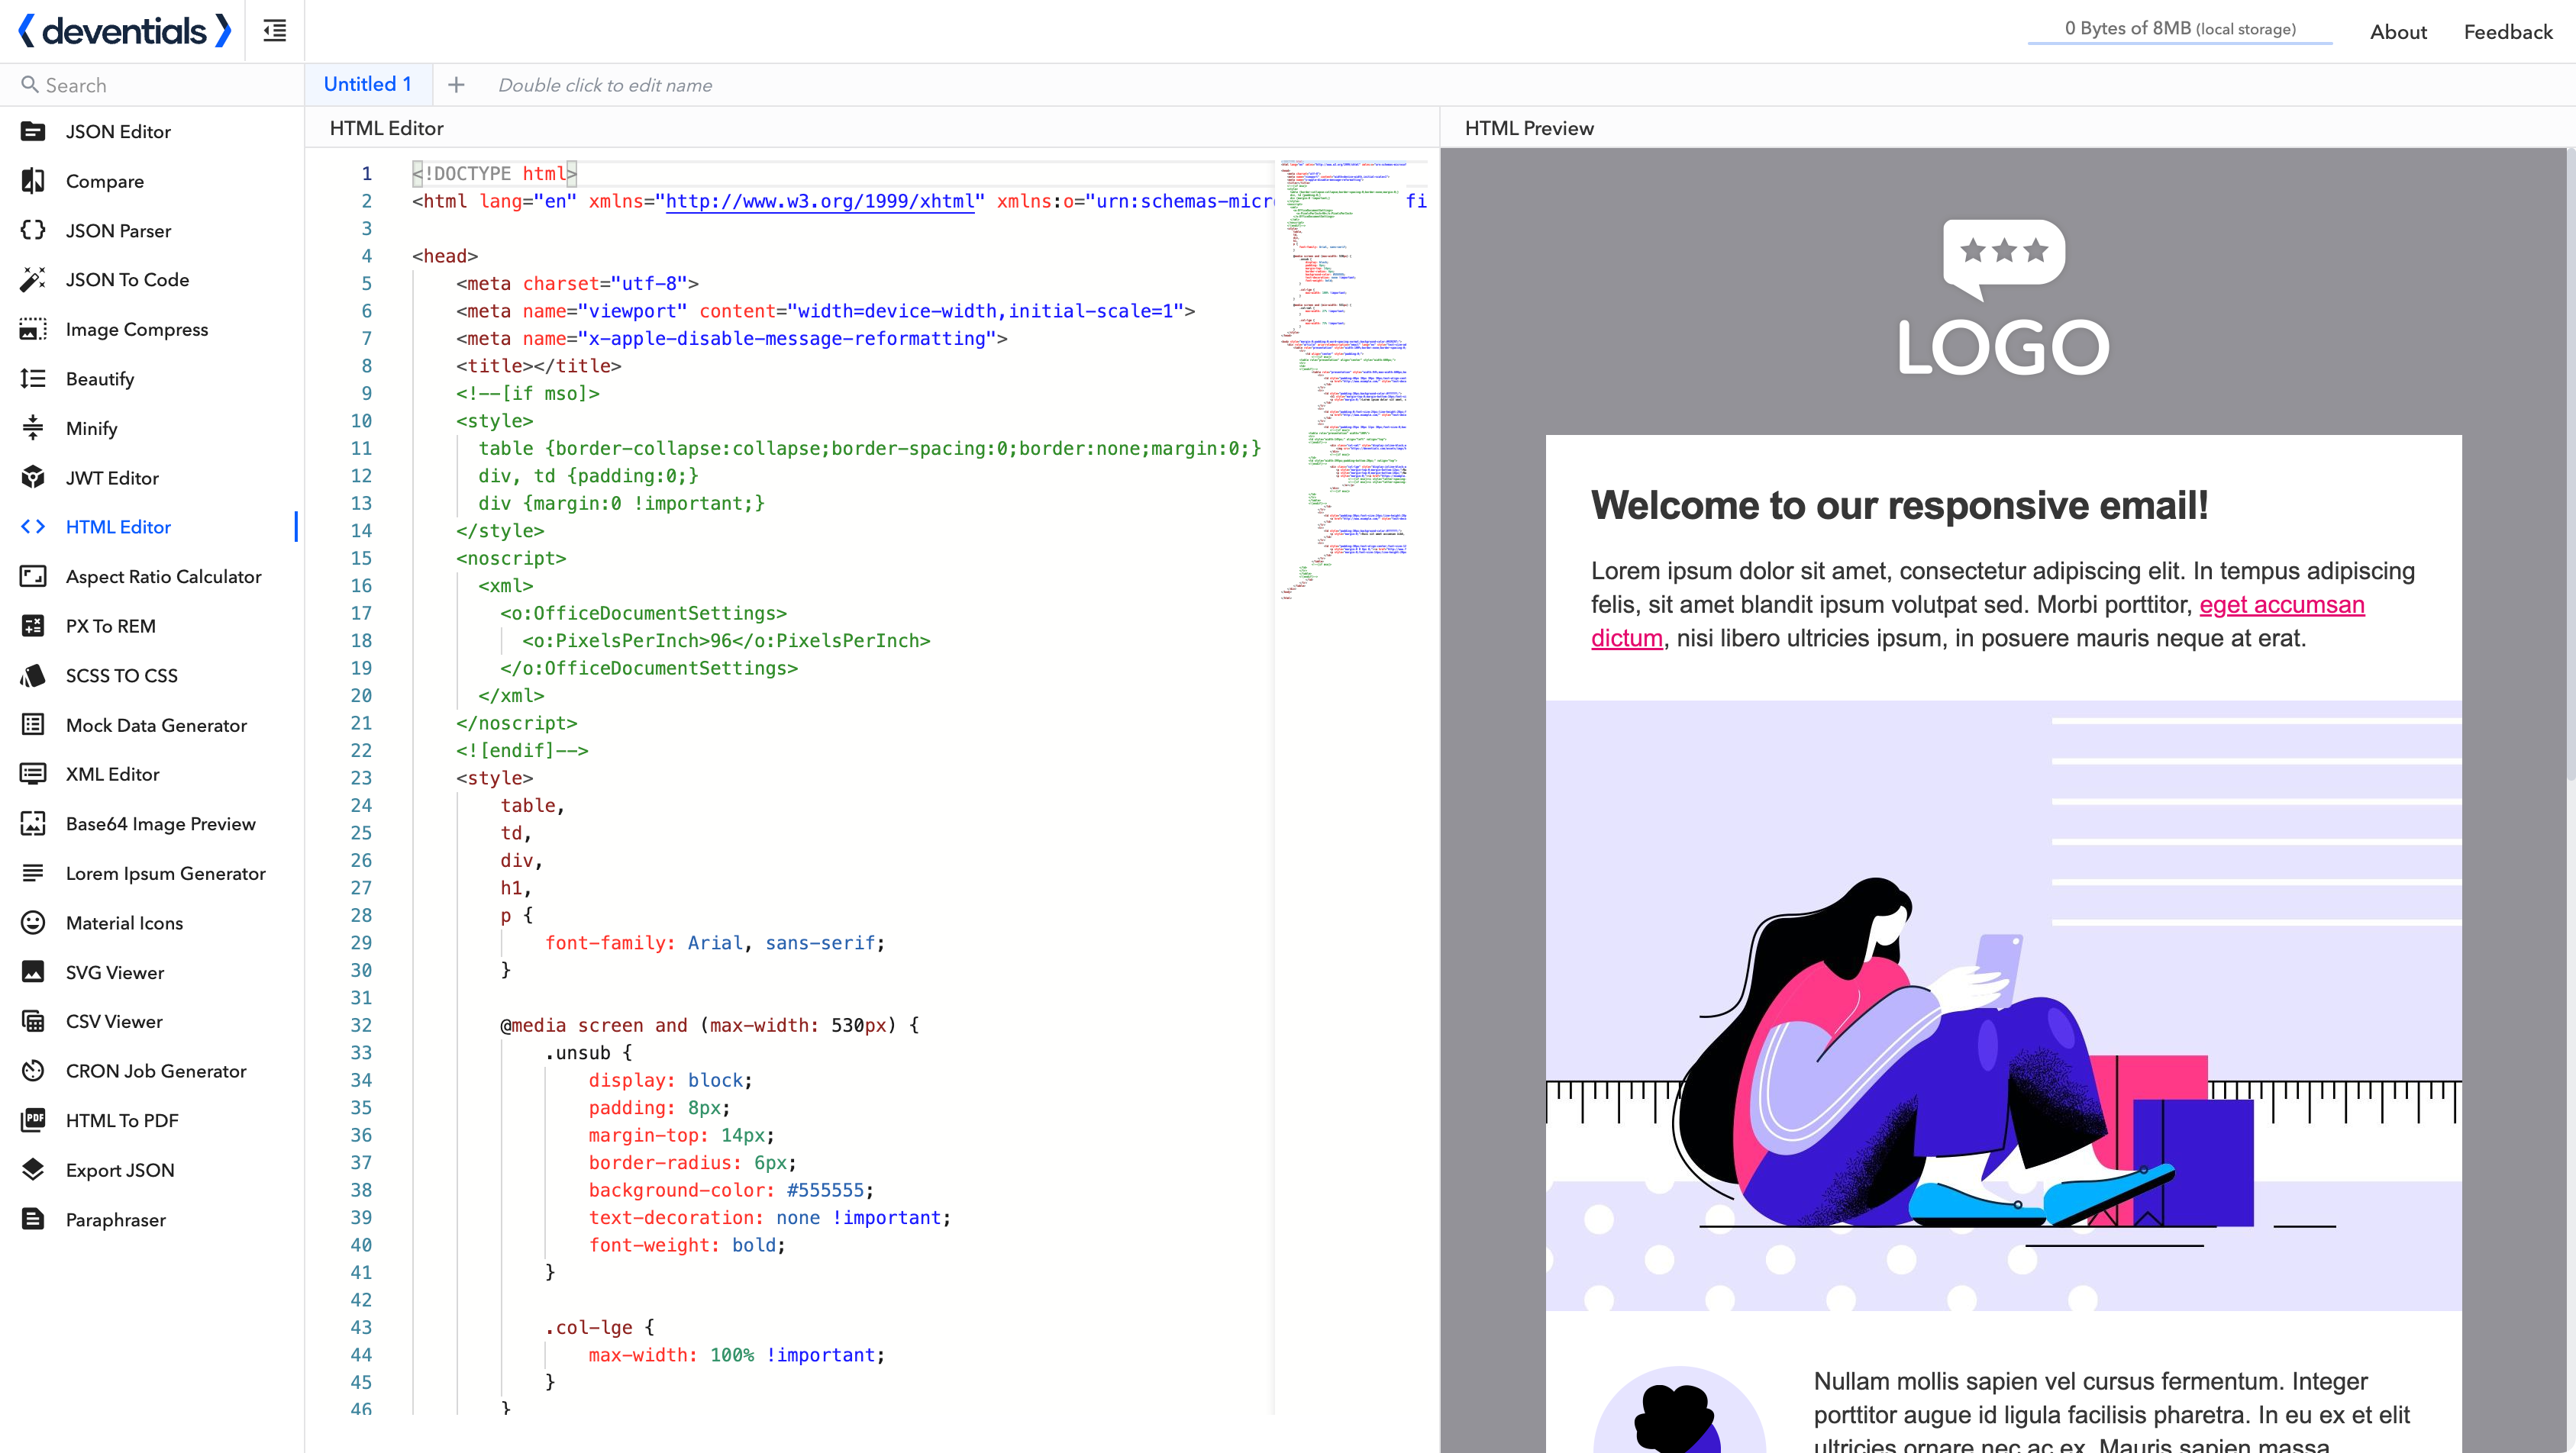Viewport: 2576px width, 1453px height.
Task: Click the CSV Viewer icon
Action: (33, 1021)
